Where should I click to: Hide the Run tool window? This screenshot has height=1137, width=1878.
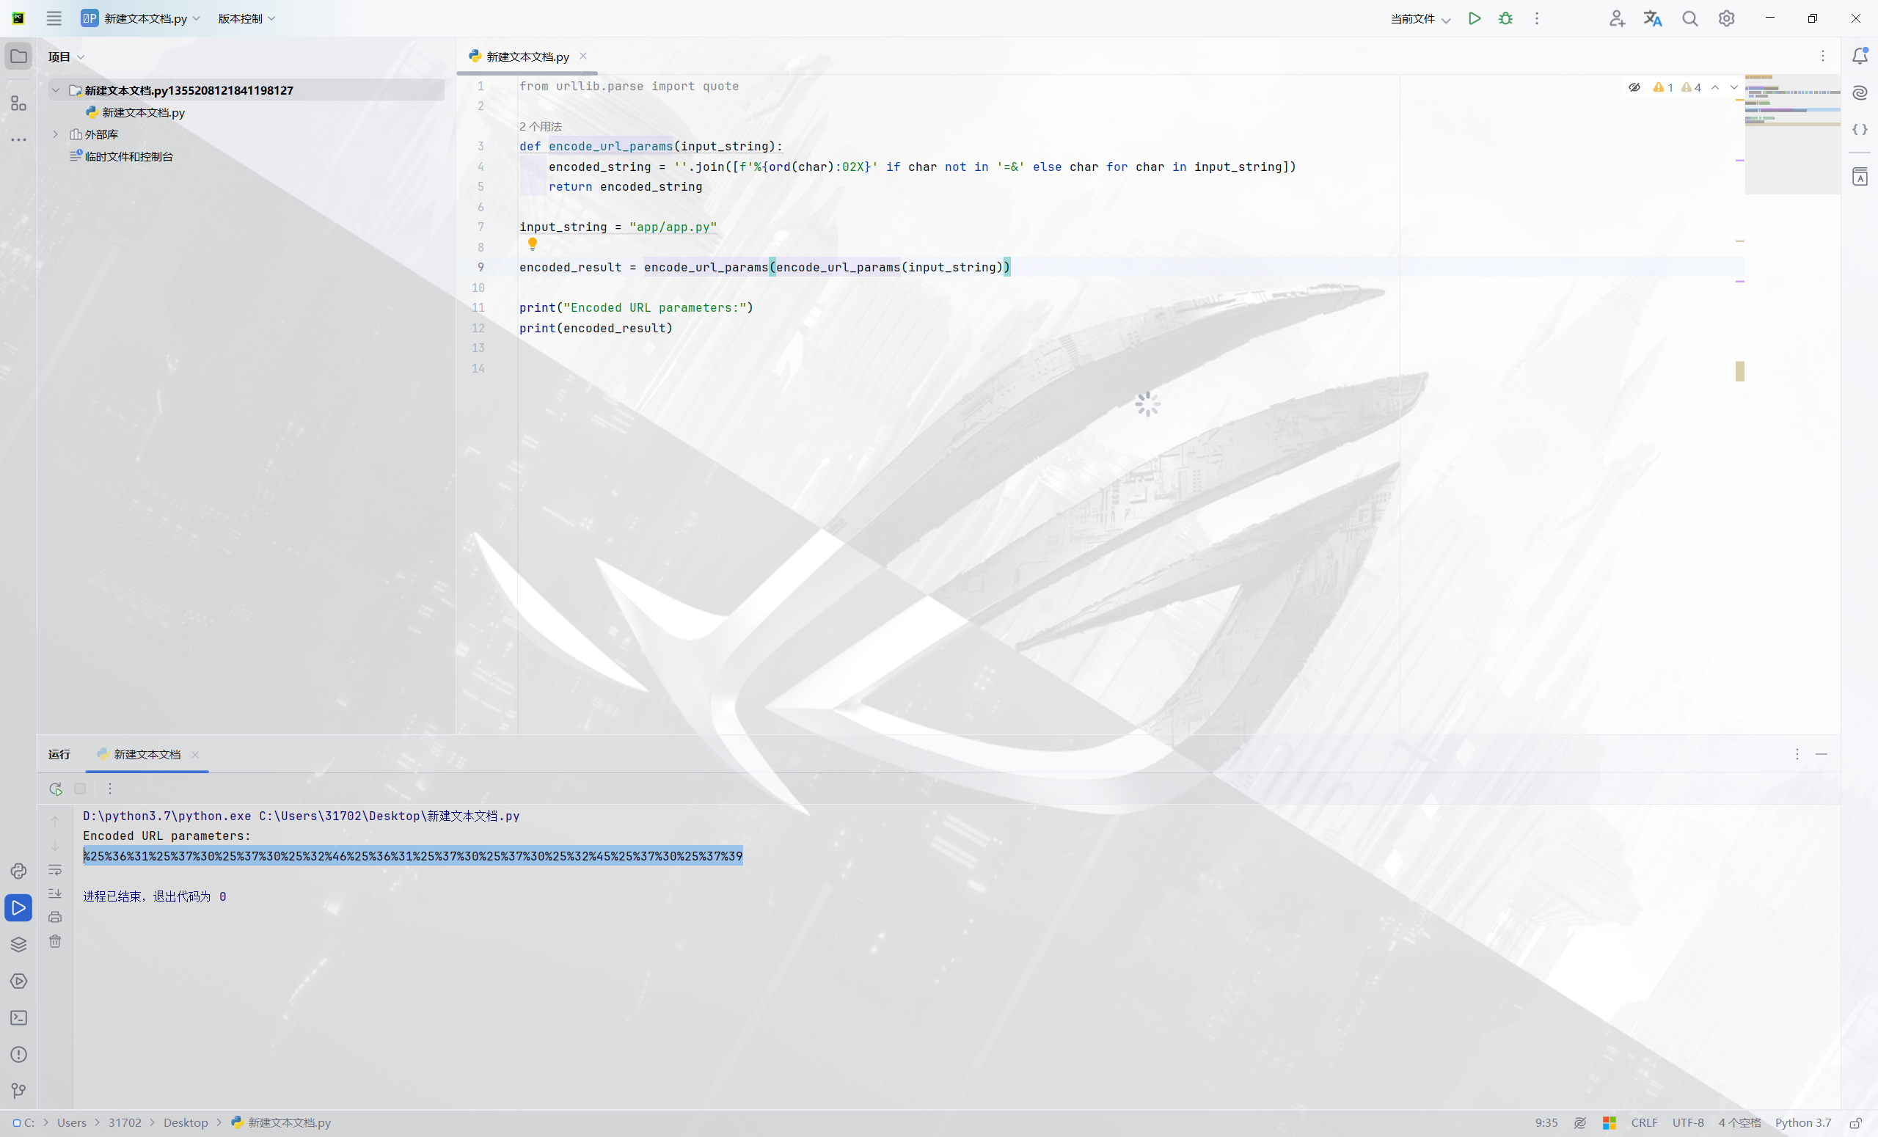coord(1822,753)
